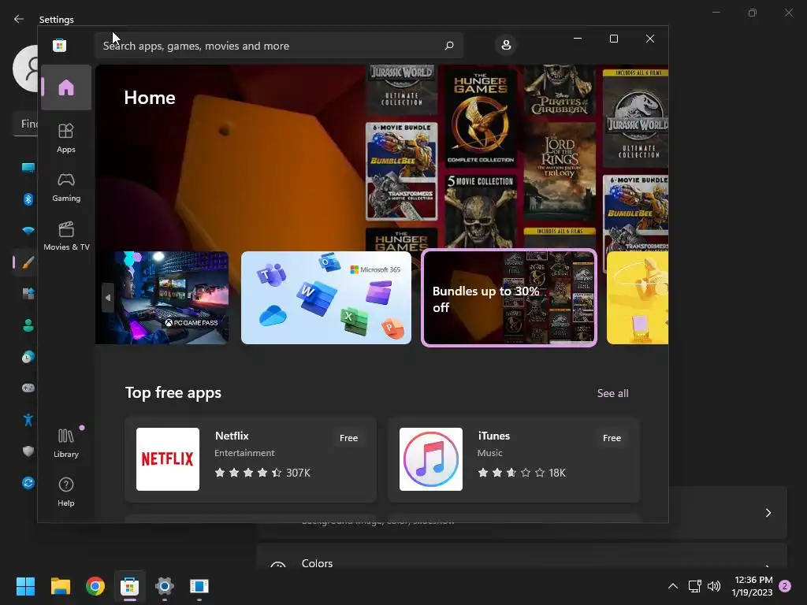
Task: Click the Microsoft Store logo icon
Action: [x=59, y=45]
